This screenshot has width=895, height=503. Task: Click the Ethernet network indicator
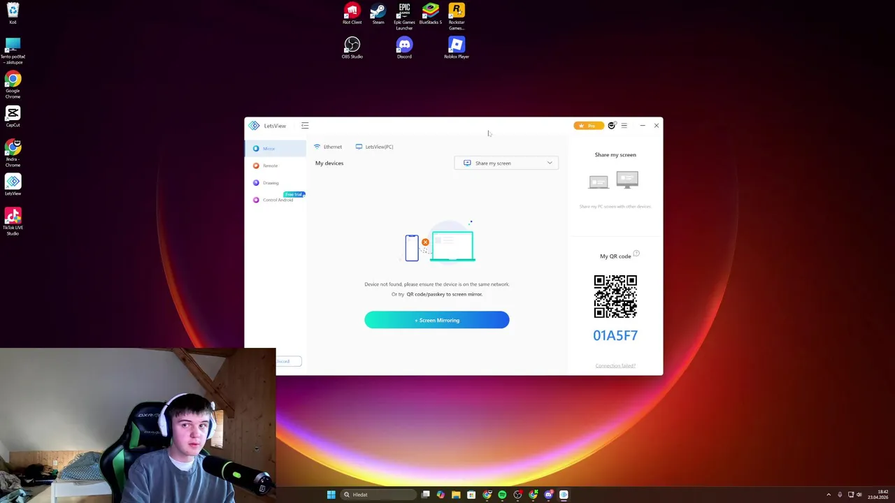tap(328, 147)
